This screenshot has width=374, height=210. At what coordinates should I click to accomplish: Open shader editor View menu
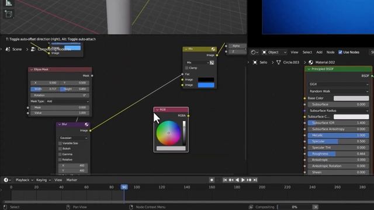point(295,52)
